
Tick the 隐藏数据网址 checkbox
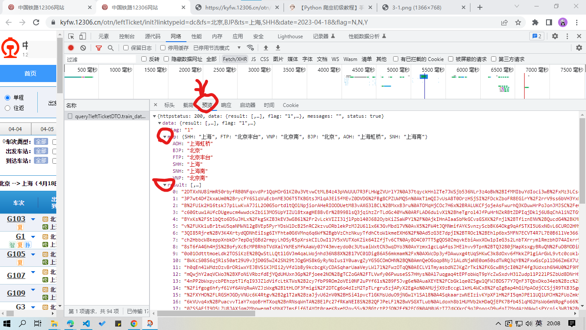pos(167,59)
